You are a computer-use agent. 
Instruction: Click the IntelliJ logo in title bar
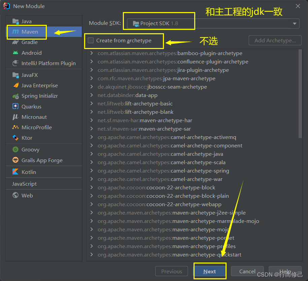click(x=6, y=6)
